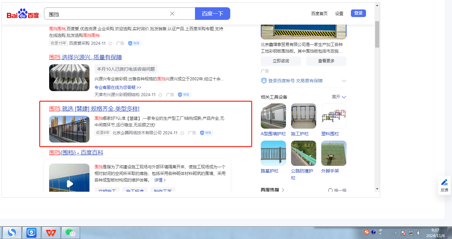Click the 查看更多 button
This screenshot has height=239, width=452.
[x=326, y=61]
